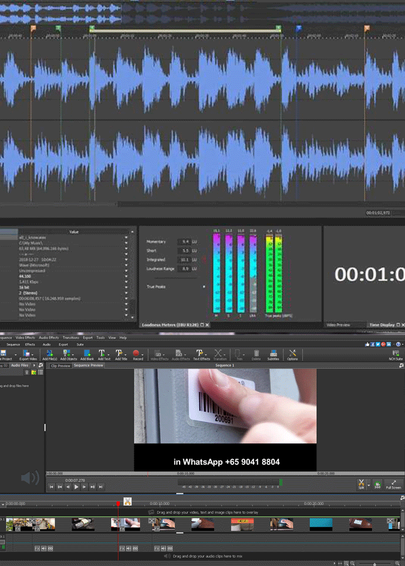Click the Add Title icon
This screenshot has width=405, height=566.
click(x=119, y=353)
